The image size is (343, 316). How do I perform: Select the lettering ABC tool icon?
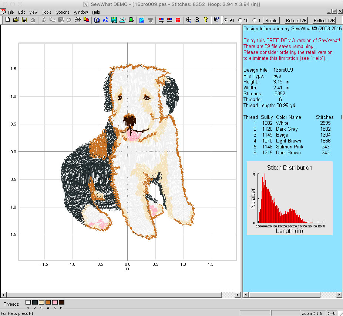pos(105,20)
